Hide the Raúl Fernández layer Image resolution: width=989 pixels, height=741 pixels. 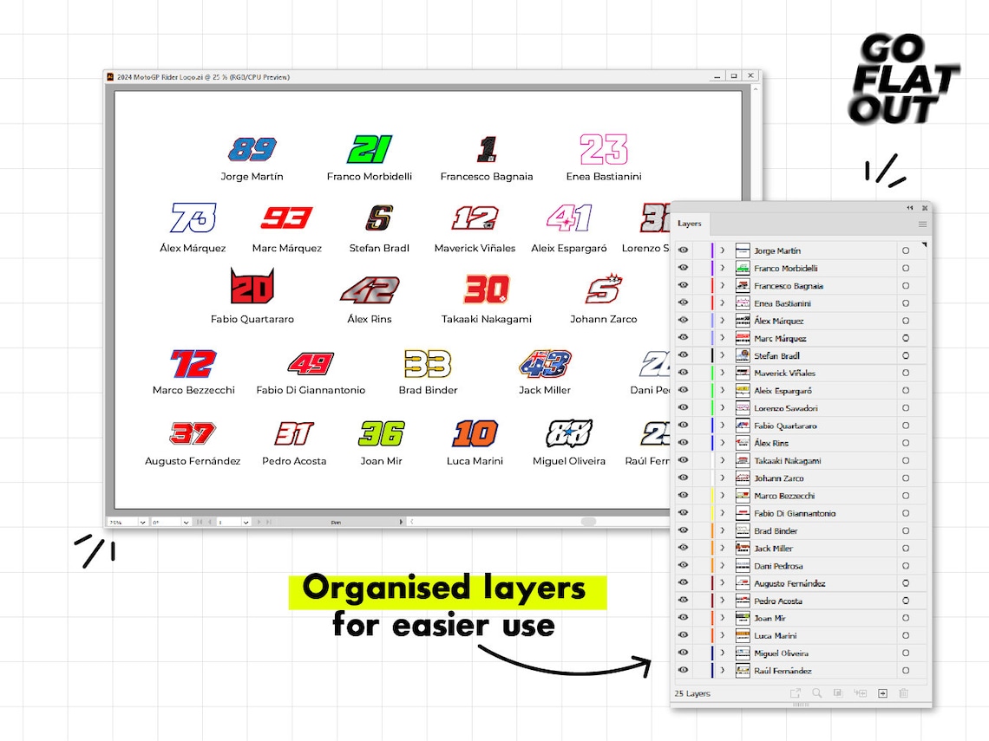coord(683,670)
